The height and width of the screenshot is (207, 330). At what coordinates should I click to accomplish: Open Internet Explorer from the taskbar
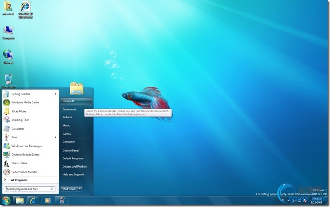tap(33, 201)
